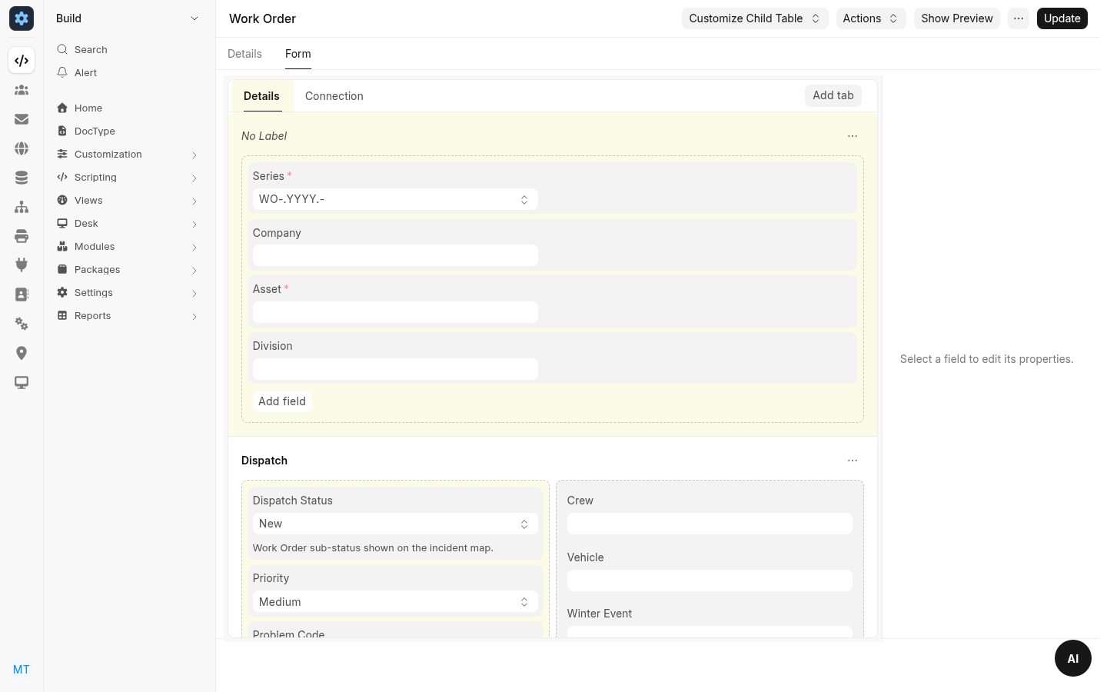Open the Actions dropdown
Viewport: 1107px width, 692px height.
(x=871, y=18)
